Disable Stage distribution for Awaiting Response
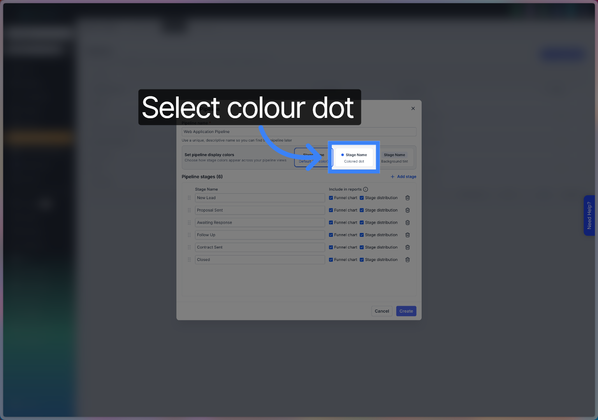Screen dimensions: 598x420 tap(362, 223)
